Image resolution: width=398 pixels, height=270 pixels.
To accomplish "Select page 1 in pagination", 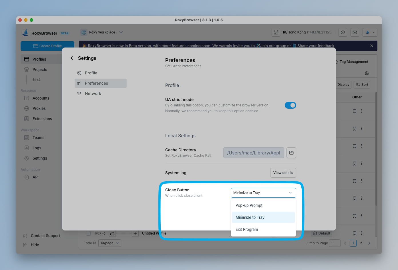I will pyautogui.click(x=353, y=243).
